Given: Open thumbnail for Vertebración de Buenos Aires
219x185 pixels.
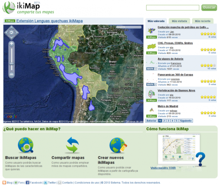Looking at the screenshot, I should coord(151,94).
